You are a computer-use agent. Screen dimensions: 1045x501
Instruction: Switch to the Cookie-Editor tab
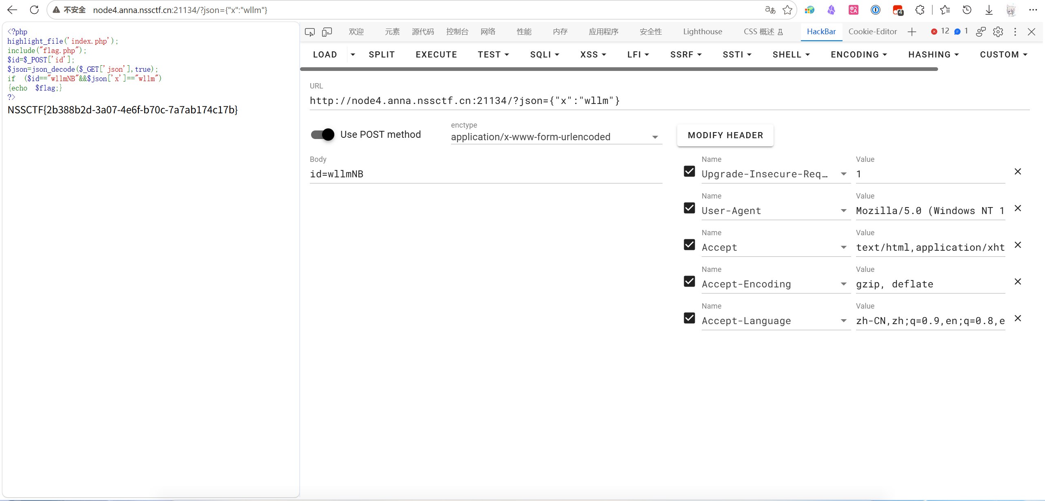tap(873, 32)
